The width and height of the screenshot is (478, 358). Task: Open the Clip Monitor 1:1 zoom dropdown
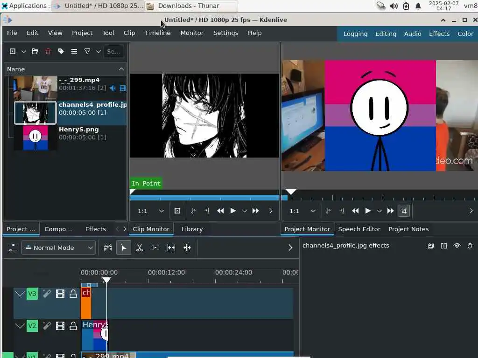tap(150, 211)
